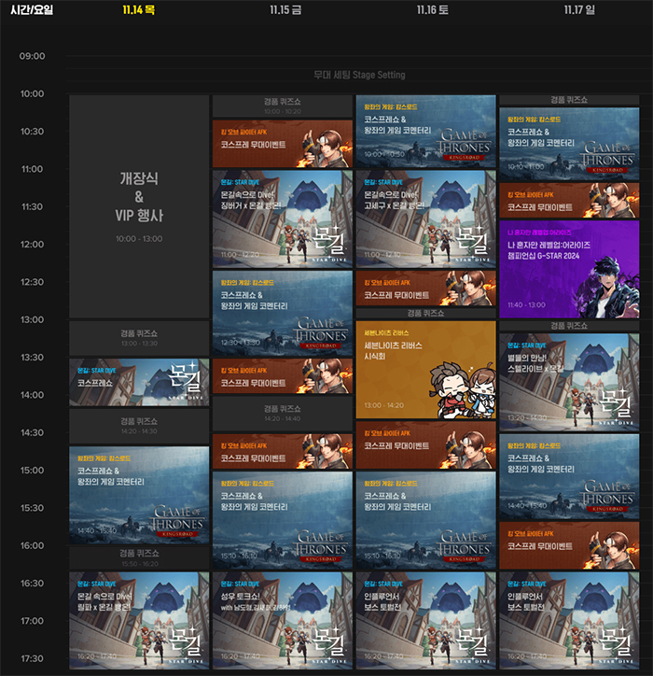Select the 11.14 목 day header

pos(139,9)
